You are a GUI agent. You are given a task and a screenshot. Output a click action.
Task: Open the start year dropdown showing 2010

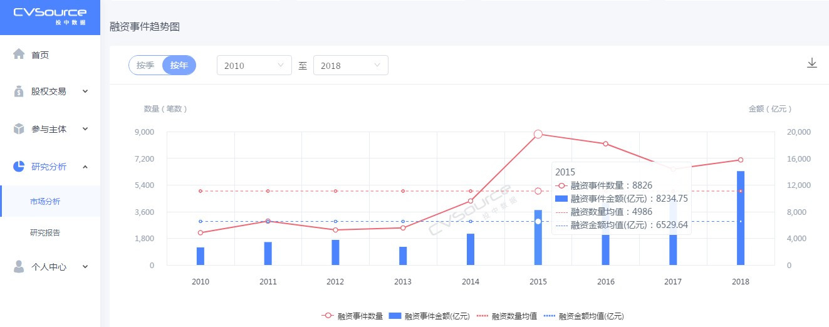coord(254,65)
